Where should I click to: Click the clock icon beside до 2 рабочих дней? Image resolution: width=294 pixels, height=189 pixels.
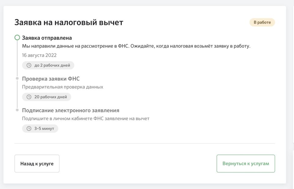click(x=29, y=65)
